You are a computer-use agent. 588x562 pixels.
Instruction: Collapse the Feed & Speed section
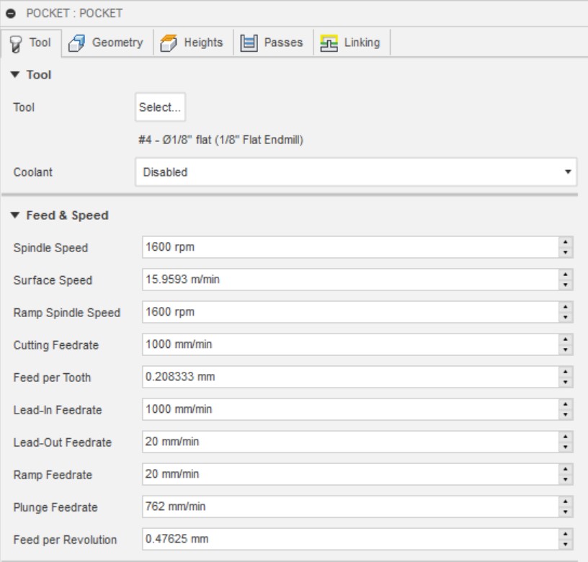(x=15, y=215)
